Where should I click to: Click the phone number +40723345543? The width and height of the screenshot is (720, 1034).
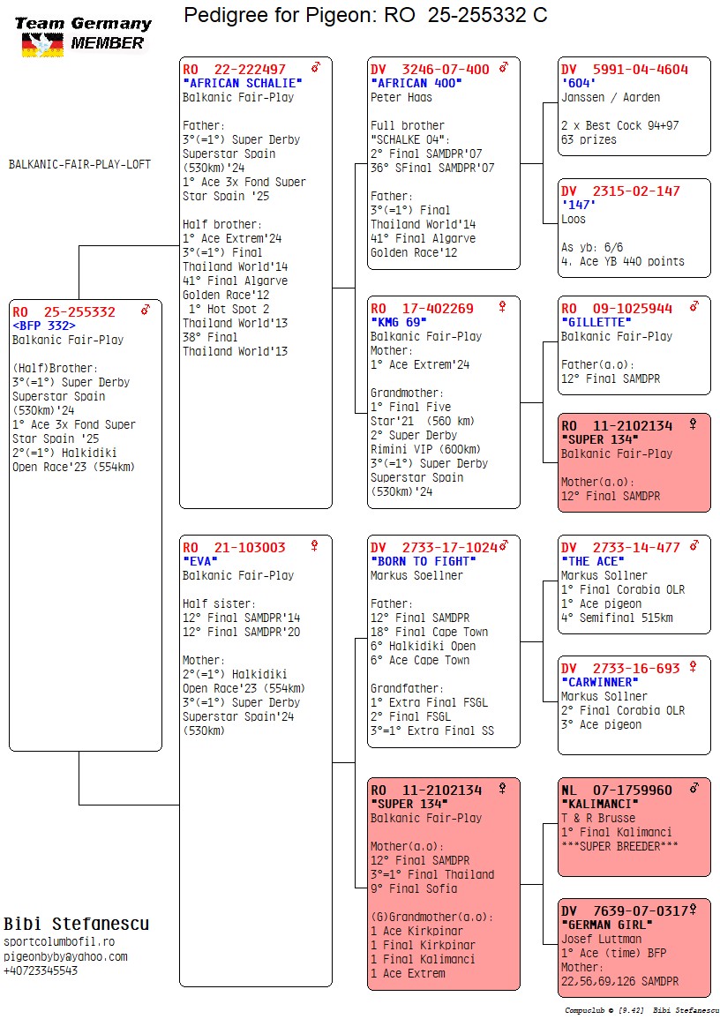(40, 970)
